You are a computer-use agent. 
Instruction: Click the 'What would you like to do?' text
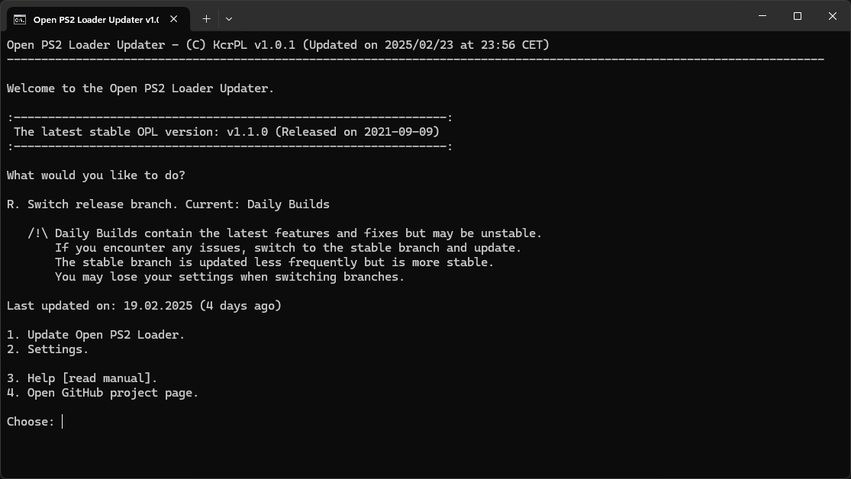[96, 175]
